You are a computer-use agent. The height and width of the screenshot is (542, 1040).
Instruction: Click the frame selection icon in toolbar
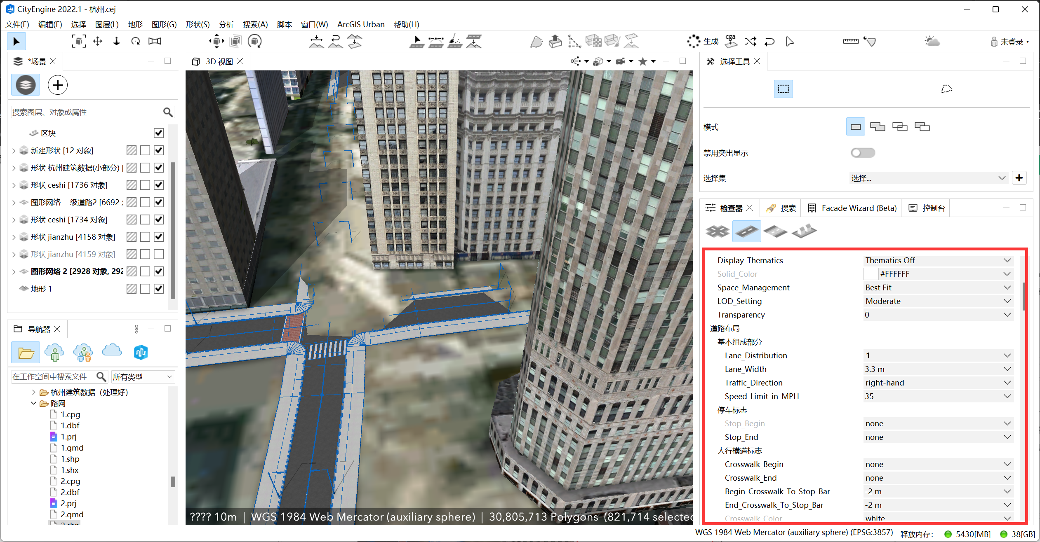(x=79, y=41)
